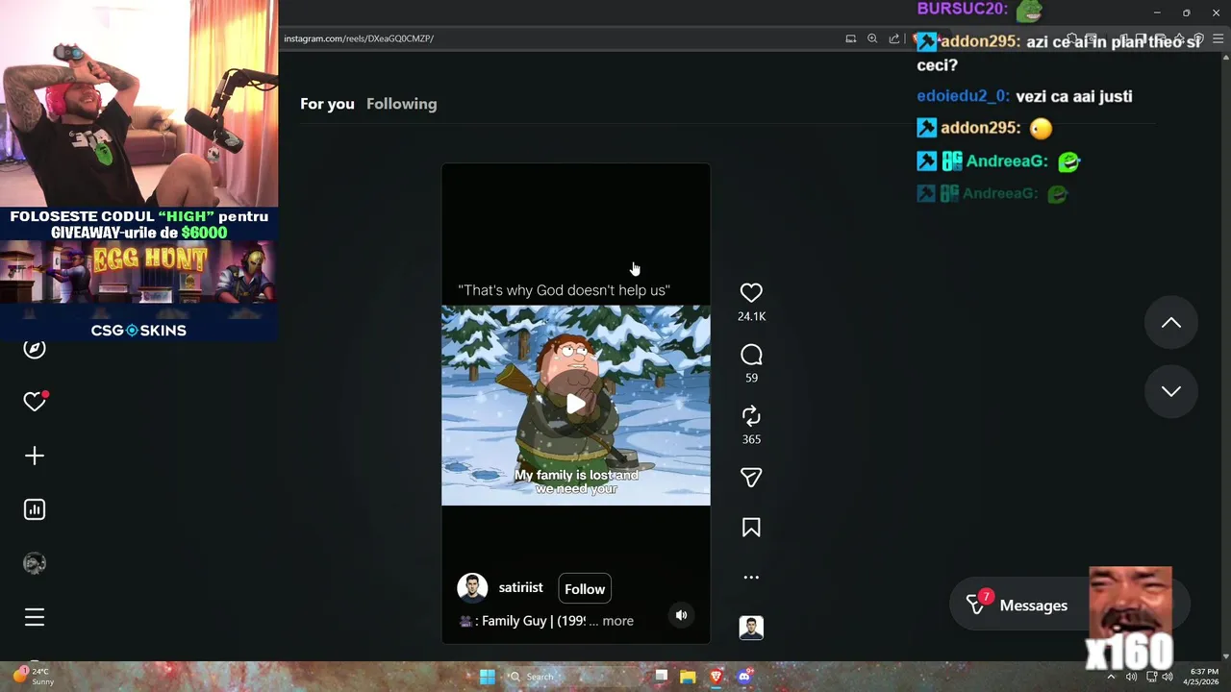Open File Explorer from the taskbar
Image resolution: width=1231 pixels, height=692 pixels.
point(688,677)
